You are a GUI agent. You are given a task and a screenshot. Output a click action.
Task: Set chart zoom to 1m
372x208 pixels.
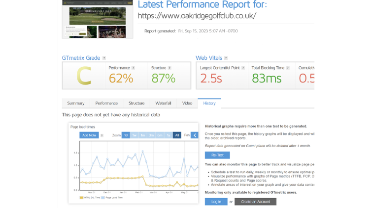143,135
